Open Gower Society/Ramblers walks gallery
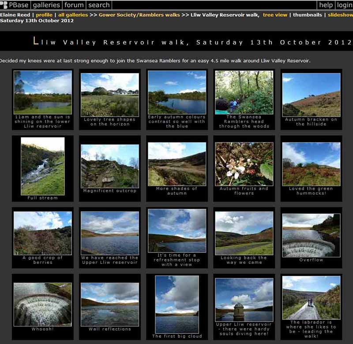The image size is (353, 344). point(139,15)
